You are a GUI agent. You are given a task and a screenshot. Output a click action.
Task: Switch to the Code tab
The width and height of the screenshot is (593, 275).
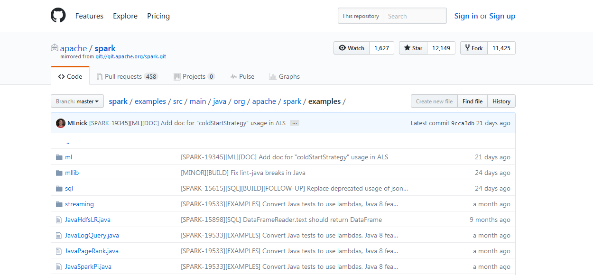tap(70, 76)
